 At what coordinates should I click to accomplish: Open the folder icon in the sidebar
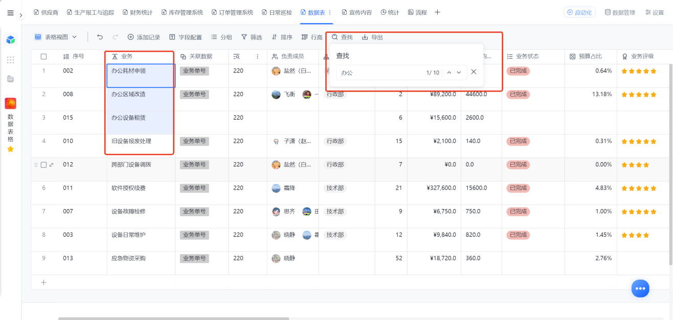coord(10,79)
